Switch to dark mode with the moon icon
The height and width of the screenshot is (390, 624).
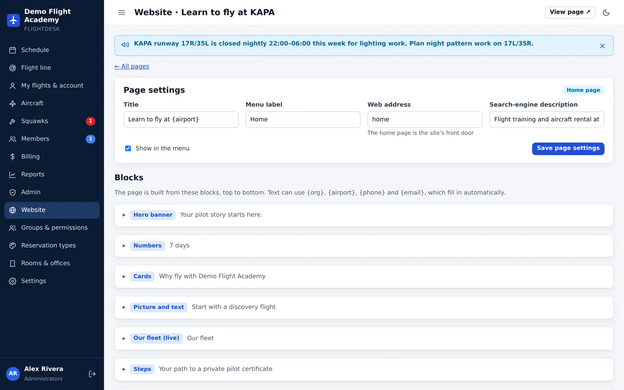[x=606, y=12]
